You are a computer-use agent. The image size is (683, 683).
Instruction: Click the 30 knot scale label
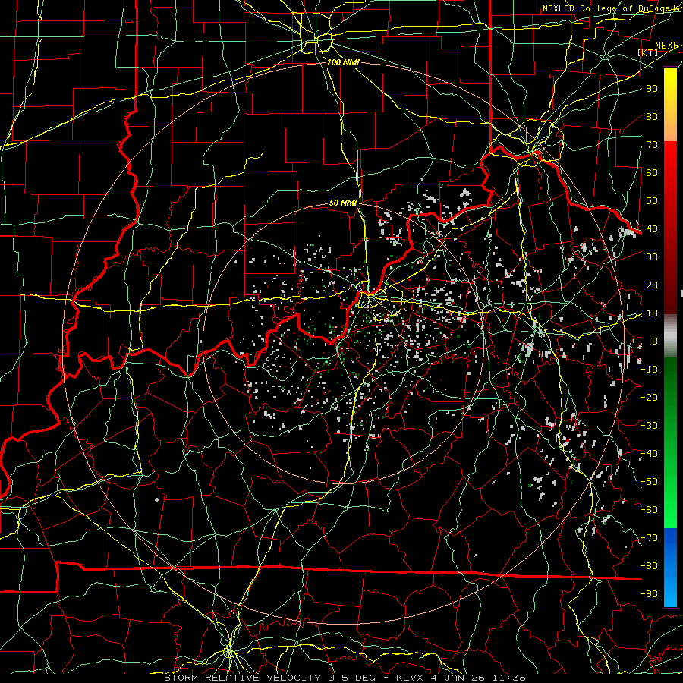point(652,257)
